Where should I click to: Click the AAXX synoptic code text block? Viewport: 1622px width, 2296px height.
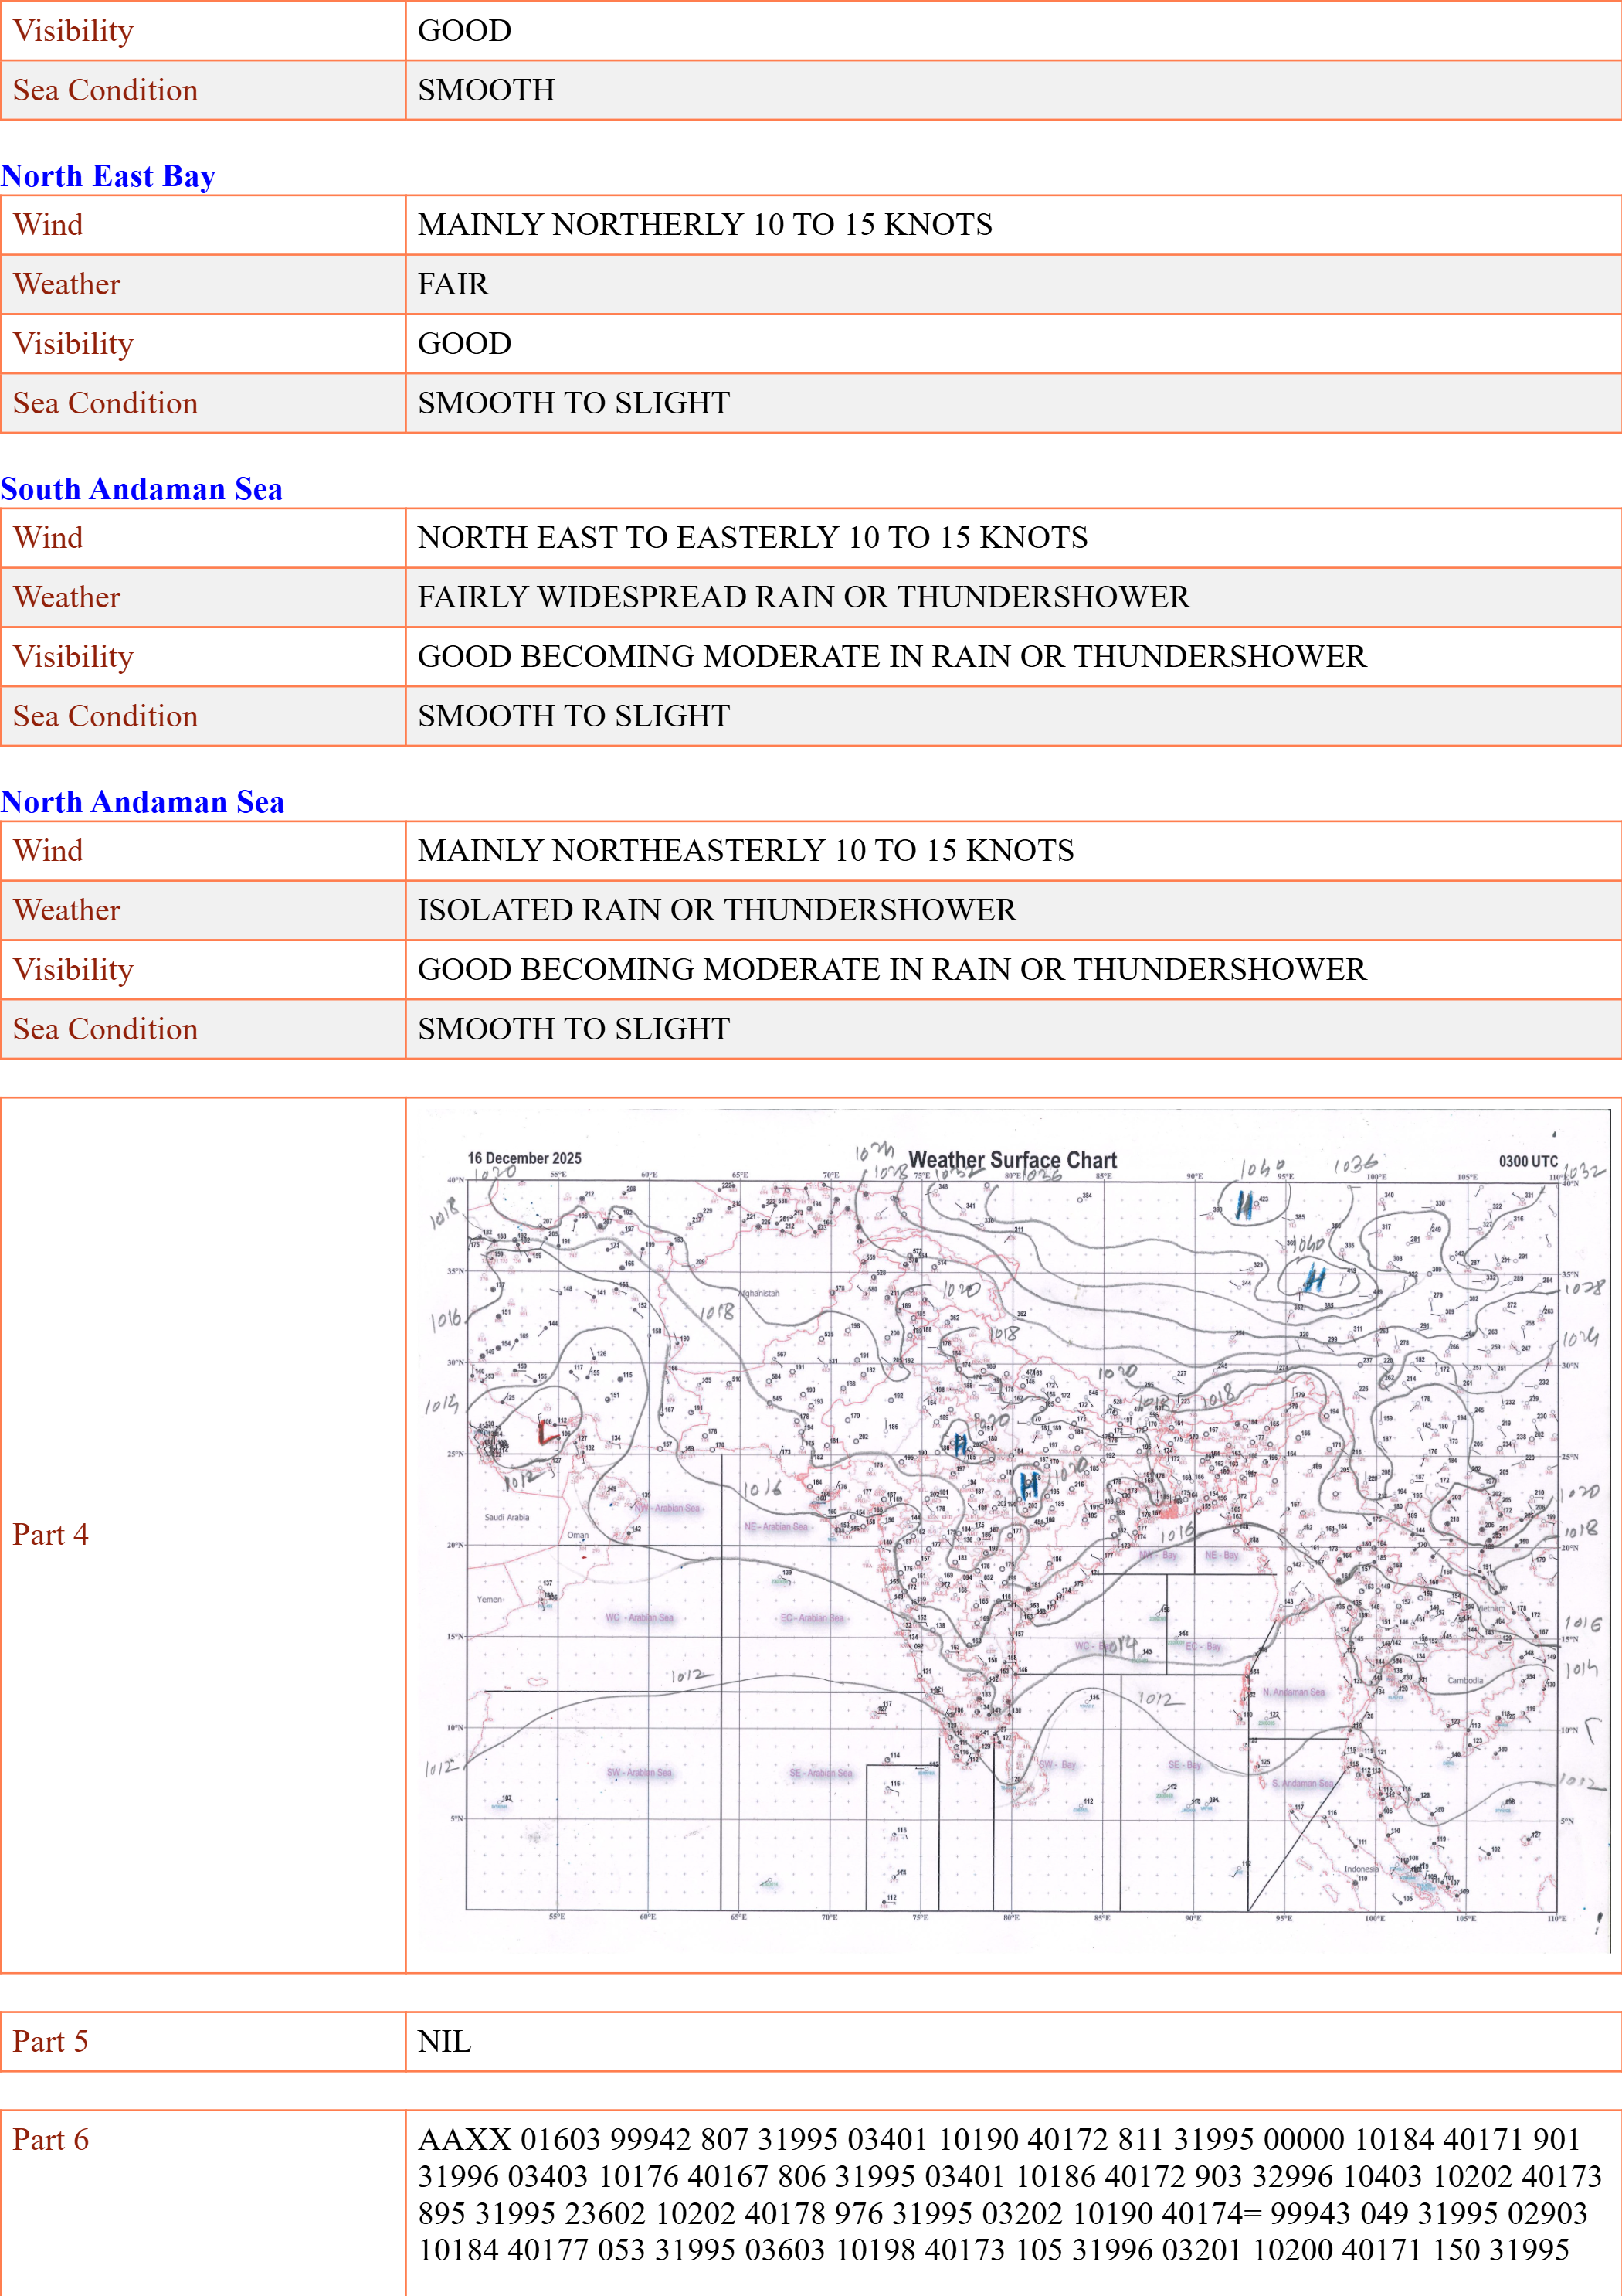pos(1010,2194)
